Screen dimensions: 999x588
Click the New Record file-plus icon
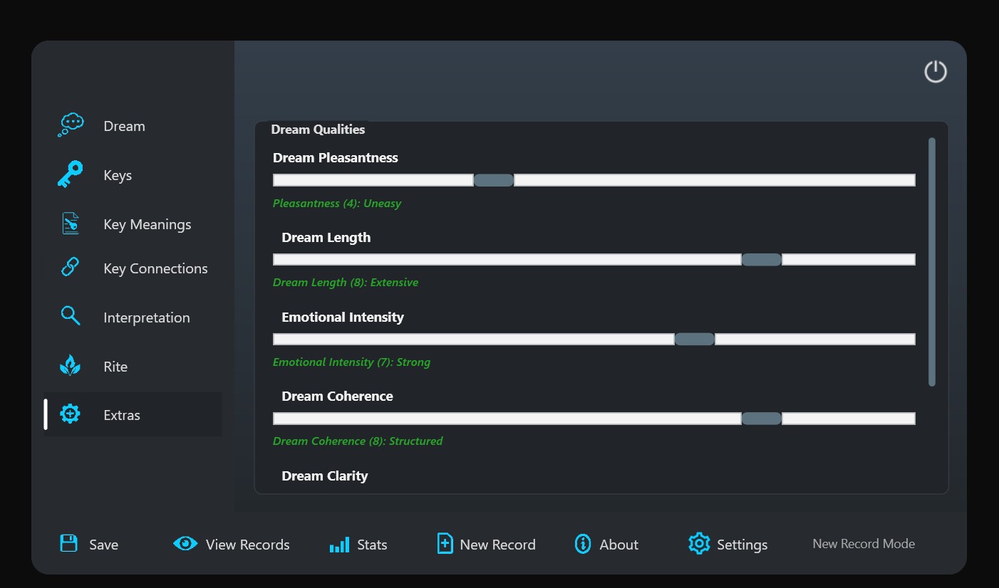click(x=445, y=544)
